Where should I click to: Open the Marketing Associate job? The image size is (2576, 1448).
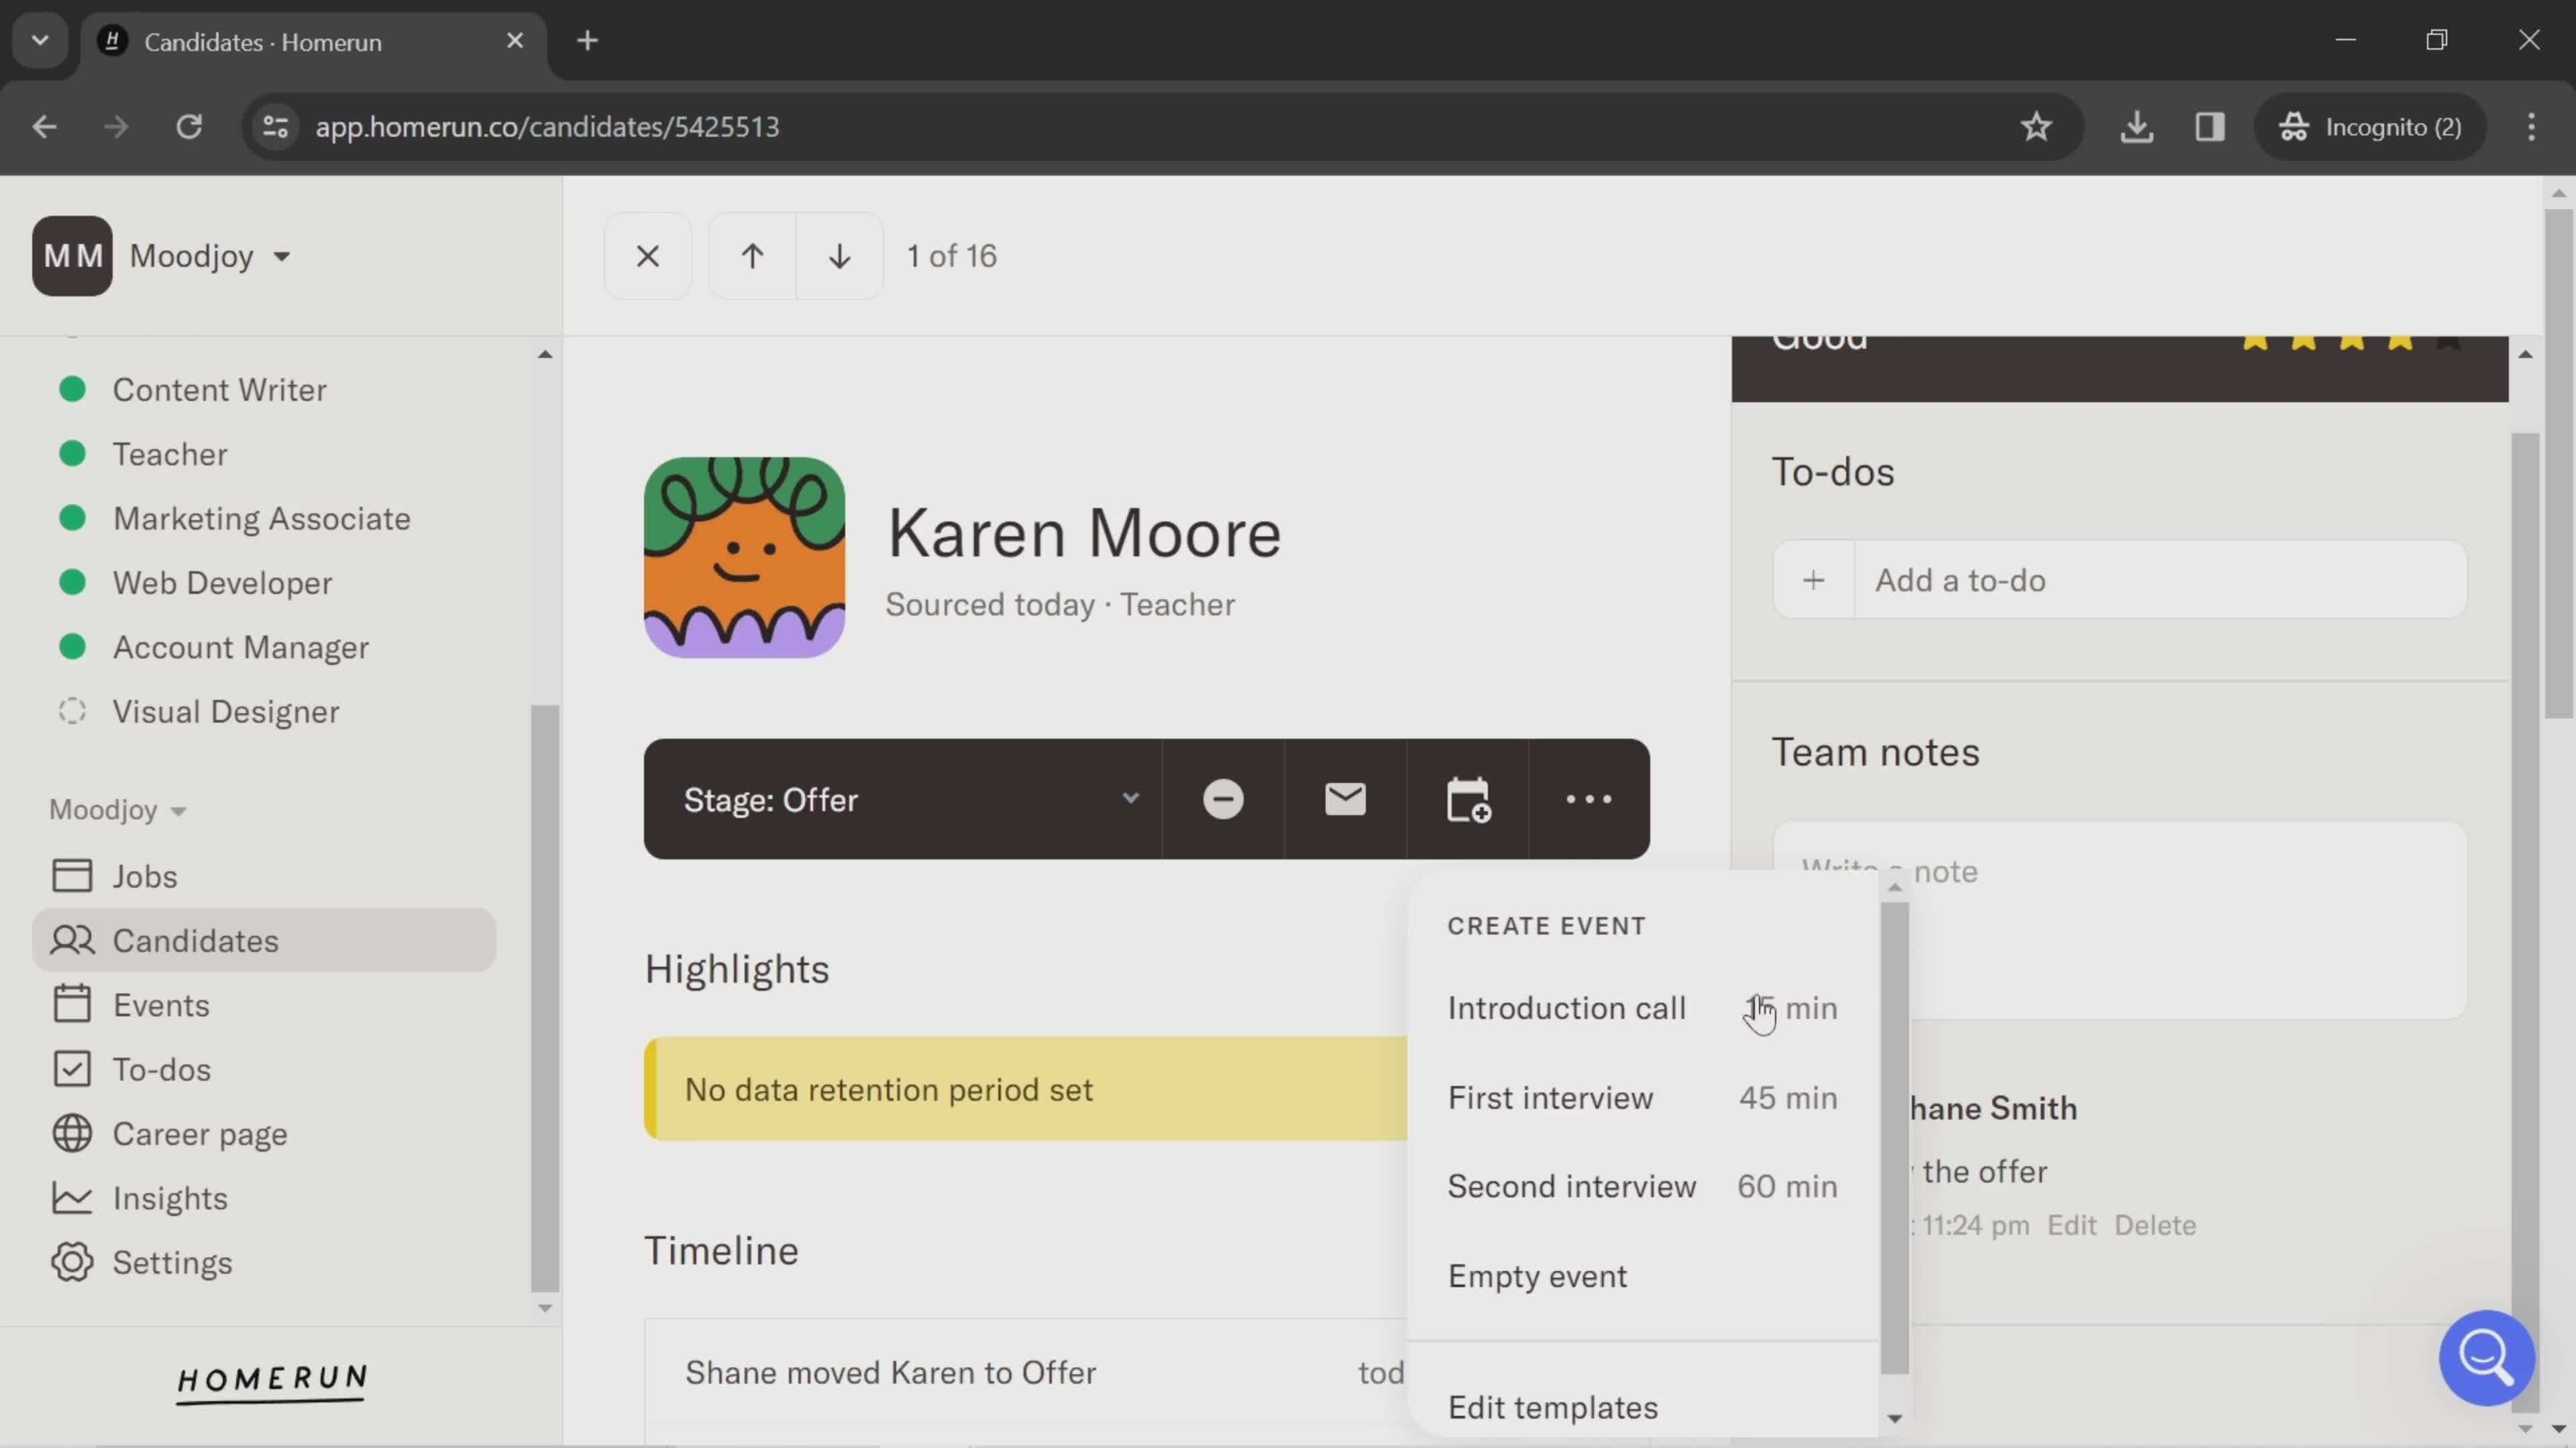pos(261,519)
